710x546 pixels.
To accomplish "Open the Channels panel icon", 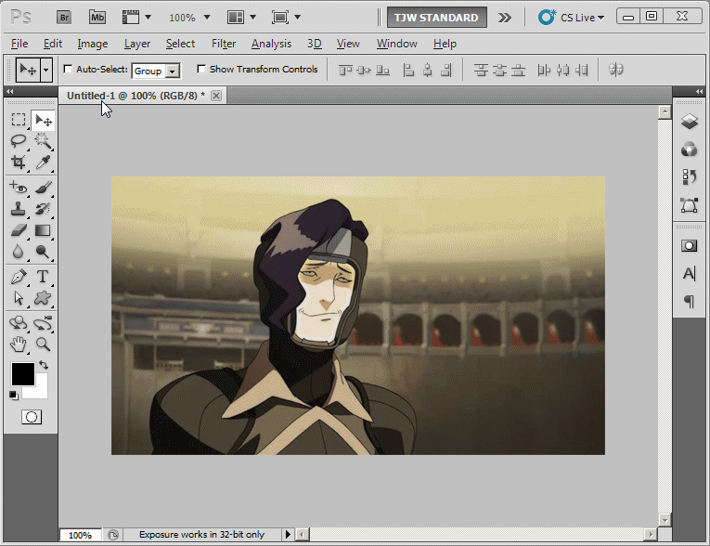I will 690,149.
